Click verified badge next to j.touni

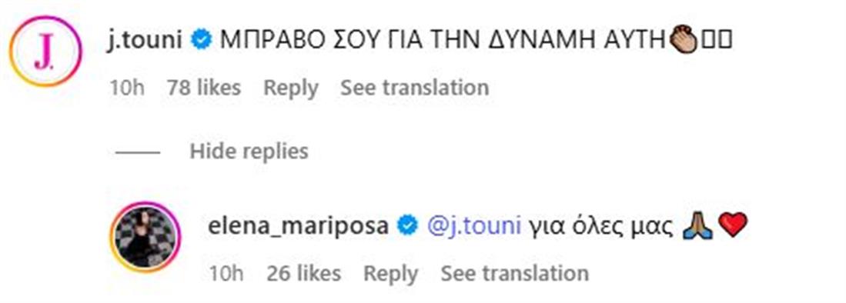tap(202, 41)
